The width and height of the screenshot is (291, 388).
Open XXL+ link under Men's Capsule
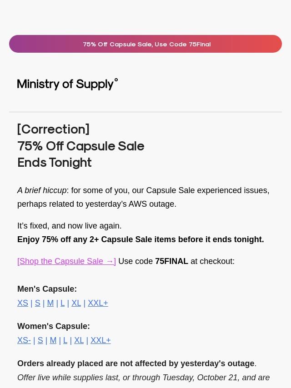tap(98, 303)
